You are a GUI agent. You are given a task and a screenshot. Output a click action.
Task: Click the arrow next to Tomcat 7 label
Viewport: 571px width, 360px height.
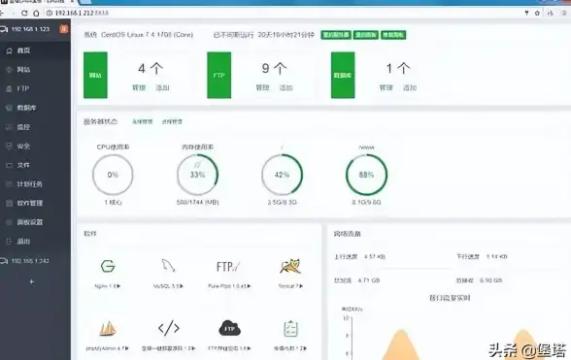[x=301, y=286]
